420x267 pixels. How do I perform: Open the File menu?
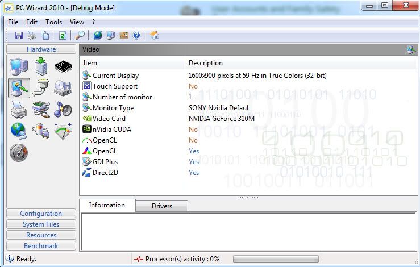(13, 22)
